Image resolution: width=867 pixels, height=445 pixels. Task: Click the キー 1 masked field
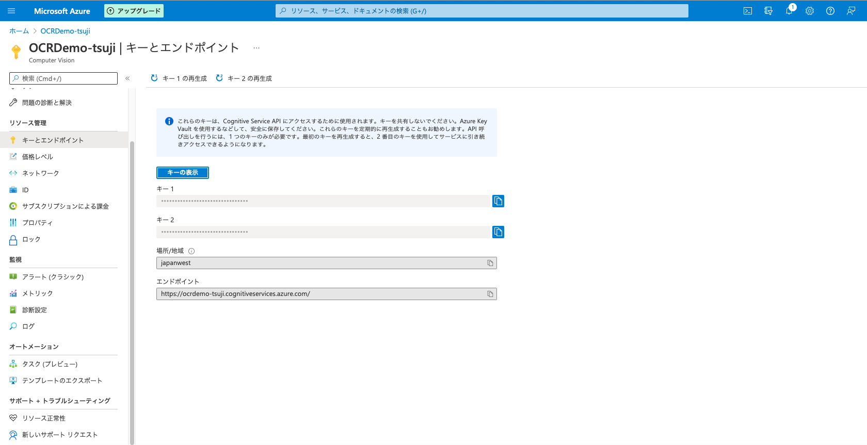pyautogui.click(x=323, y=201)
